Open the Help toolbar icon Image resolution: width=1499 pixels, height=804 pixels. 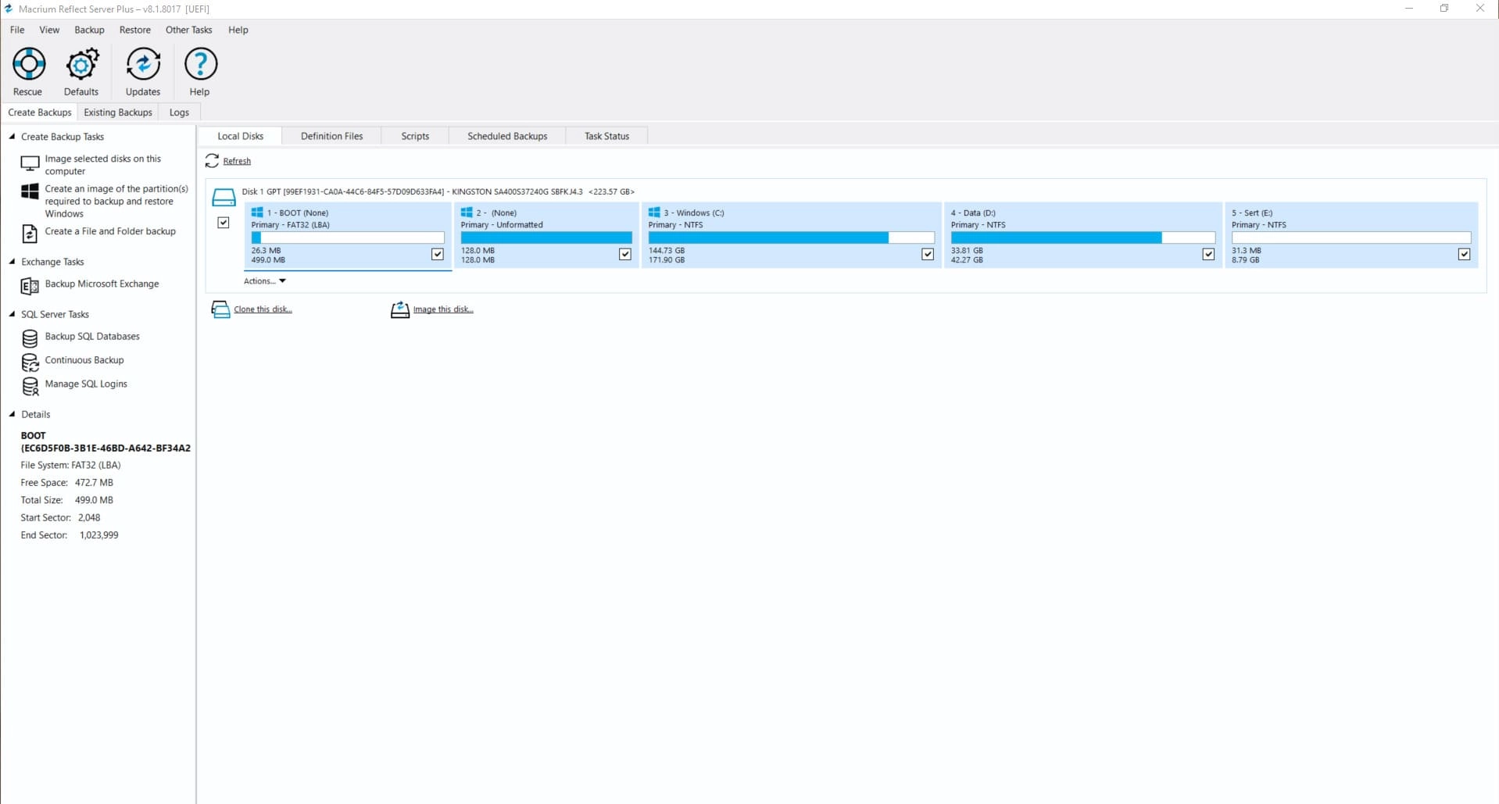(200, 64)
